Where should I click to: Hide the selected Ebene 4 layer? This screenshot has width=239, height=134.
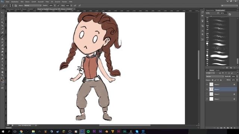click(207, 89)
